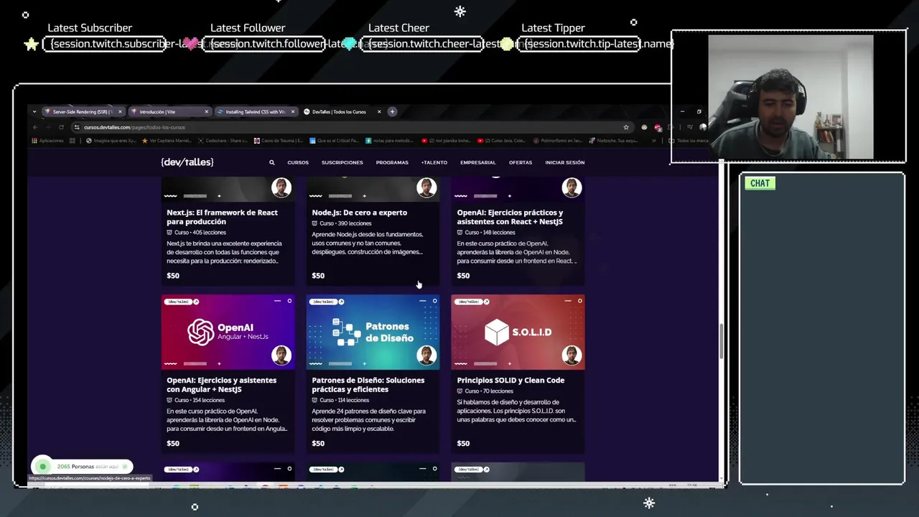Open the Casos de Trauma bookmark

(x=279, y=141)
